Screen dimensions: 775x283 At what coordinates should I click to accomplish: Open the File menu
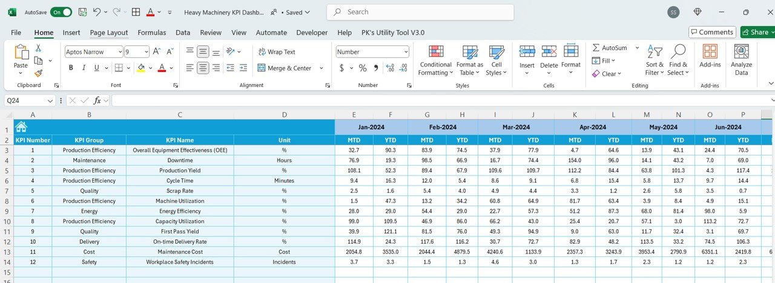pyautogui.click(x=16, y=33)
